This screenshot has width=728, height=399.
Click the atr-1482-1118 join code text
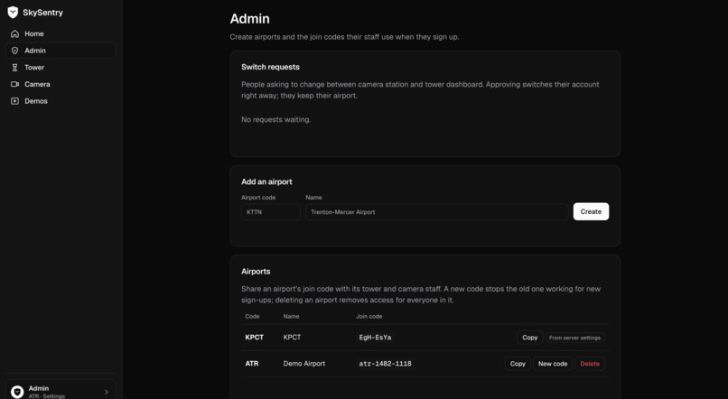click(x=385, y=363)
